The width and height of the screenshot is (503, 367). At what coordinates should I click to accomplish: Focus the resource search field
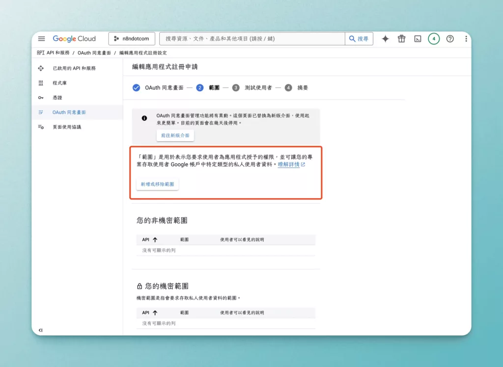(x=252, y=39)
